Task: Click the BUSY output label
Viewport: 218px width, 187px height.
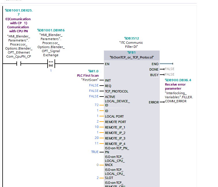Action: point(154,75)
